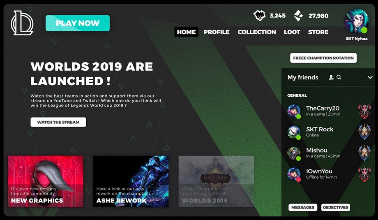Click IOwnYou's avatar with red status
Screen dimensions: 378x220
(x=294, y=174)
